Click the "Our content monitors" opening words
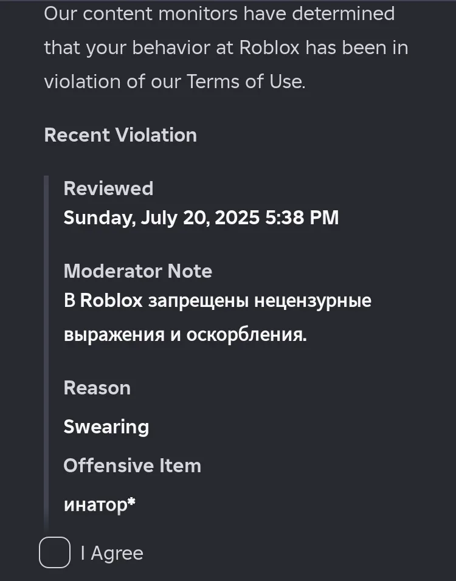 click(141, 14)
